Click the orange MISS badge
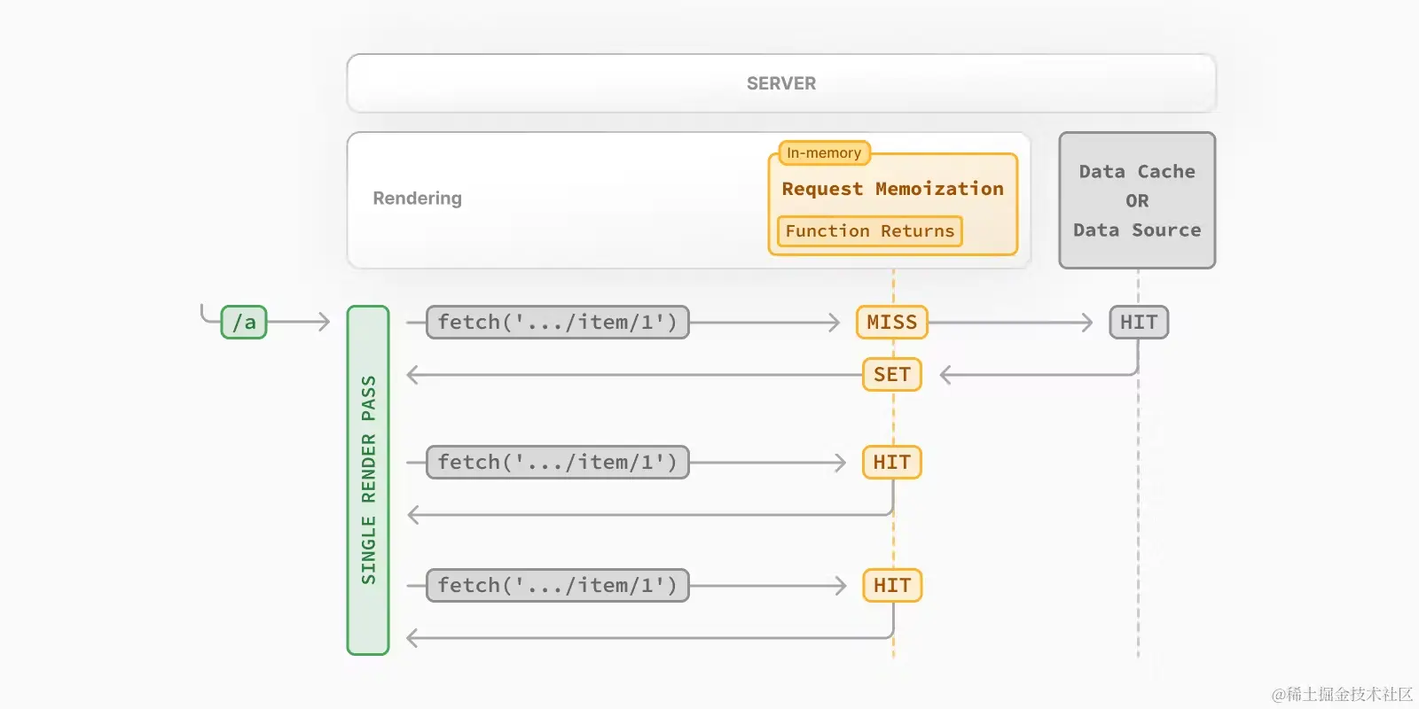Viewport: 1419px width, 709px height. click(x=892, y=323)
